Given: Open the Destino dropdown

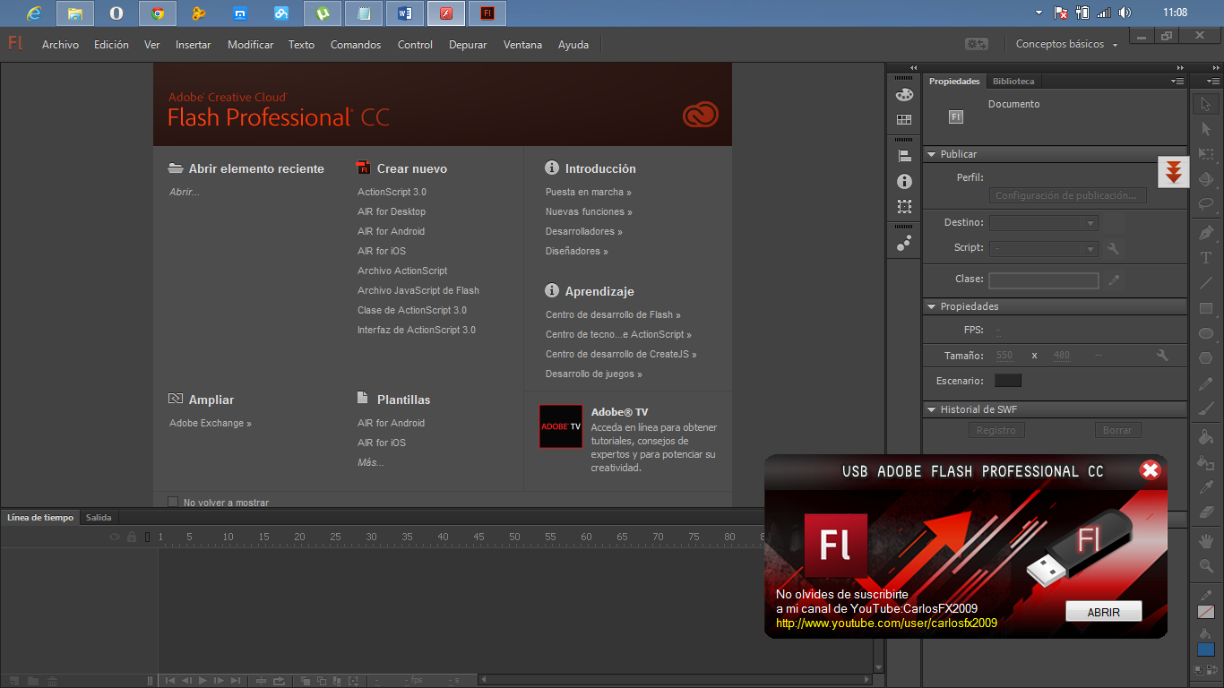Looking at the screenshot, I should click(1044, 223).
